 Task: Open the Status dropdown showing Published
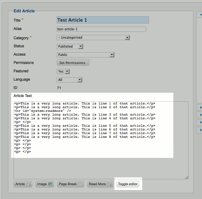[70, 46]
